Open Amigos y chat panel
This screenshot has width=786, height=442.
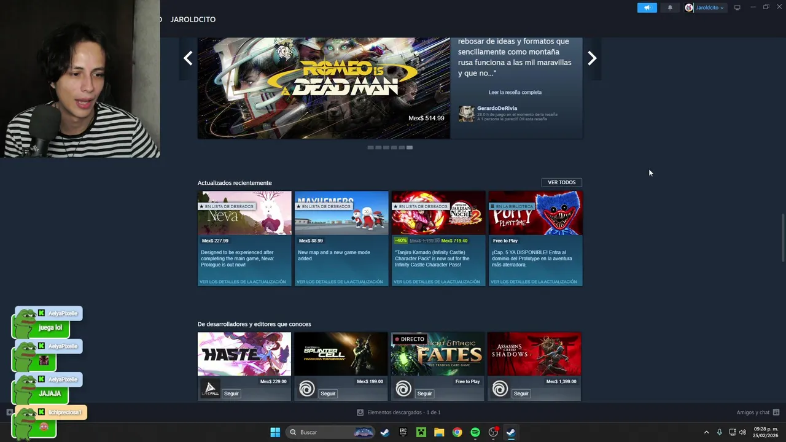click(758, 413)
